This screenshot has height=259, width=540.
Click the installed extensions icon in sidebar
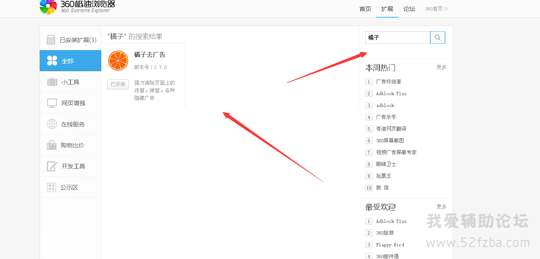point(51,40)
